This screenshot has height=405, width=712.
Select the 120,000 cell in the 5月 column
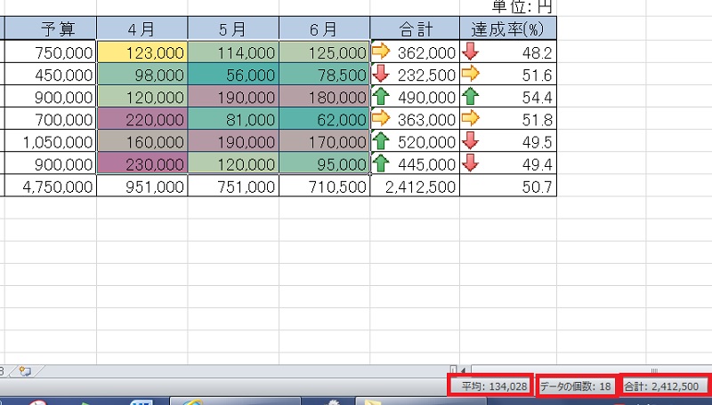point(233,163)
